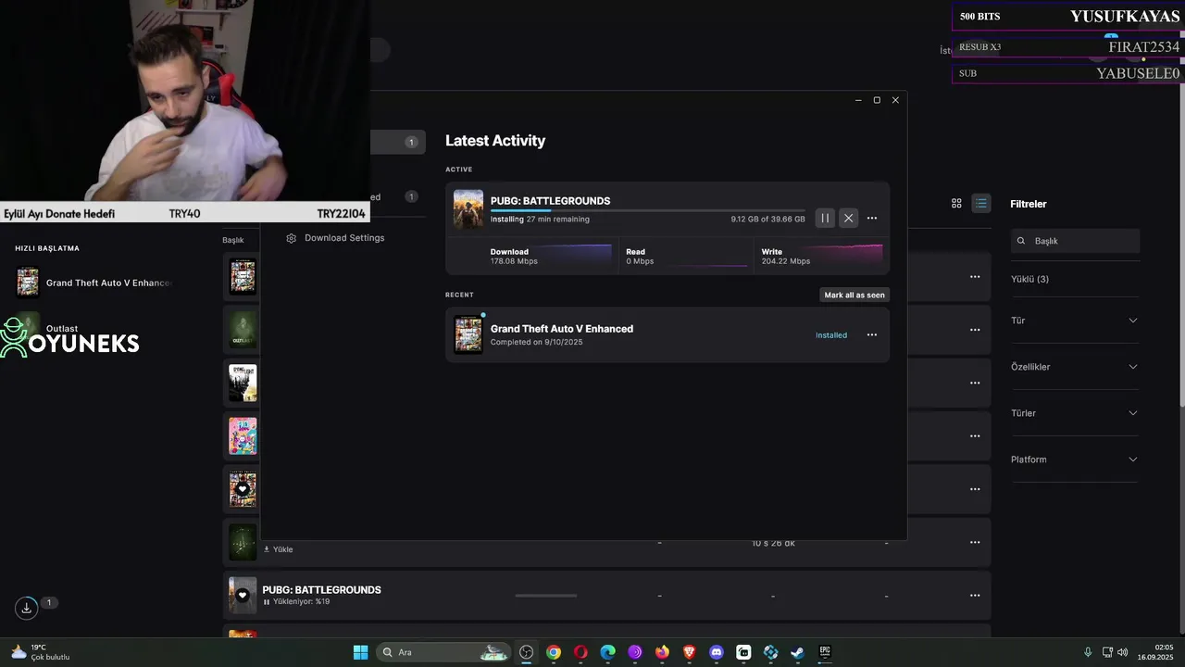Switch library to grid view
The height and width of the screenshot is (667, 1185).
click(957, 203)
